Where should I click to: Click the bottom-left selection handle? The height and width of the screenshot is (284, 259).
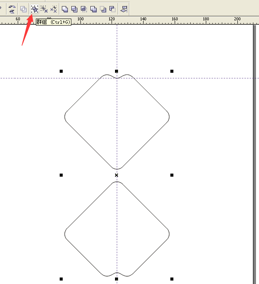click(x=61, y=279)
